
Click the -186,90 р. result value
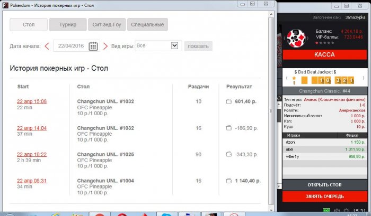click(246, 128)
